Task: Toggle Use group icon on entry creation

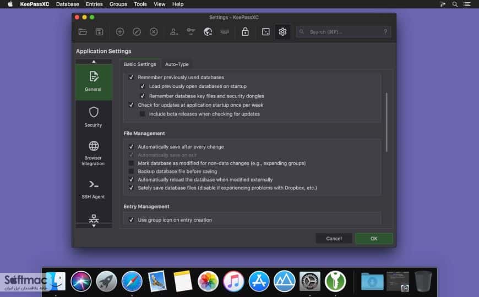Action: (131, 220)
